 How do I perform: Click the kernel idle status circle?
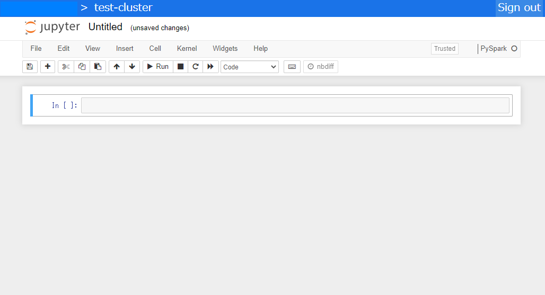click(514, 49)
